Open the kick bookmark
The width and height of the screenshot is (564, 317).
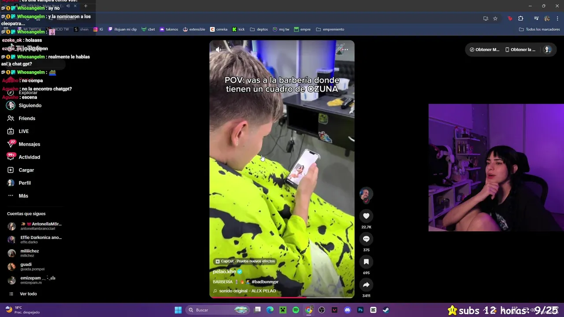click(x=238, y=29)
